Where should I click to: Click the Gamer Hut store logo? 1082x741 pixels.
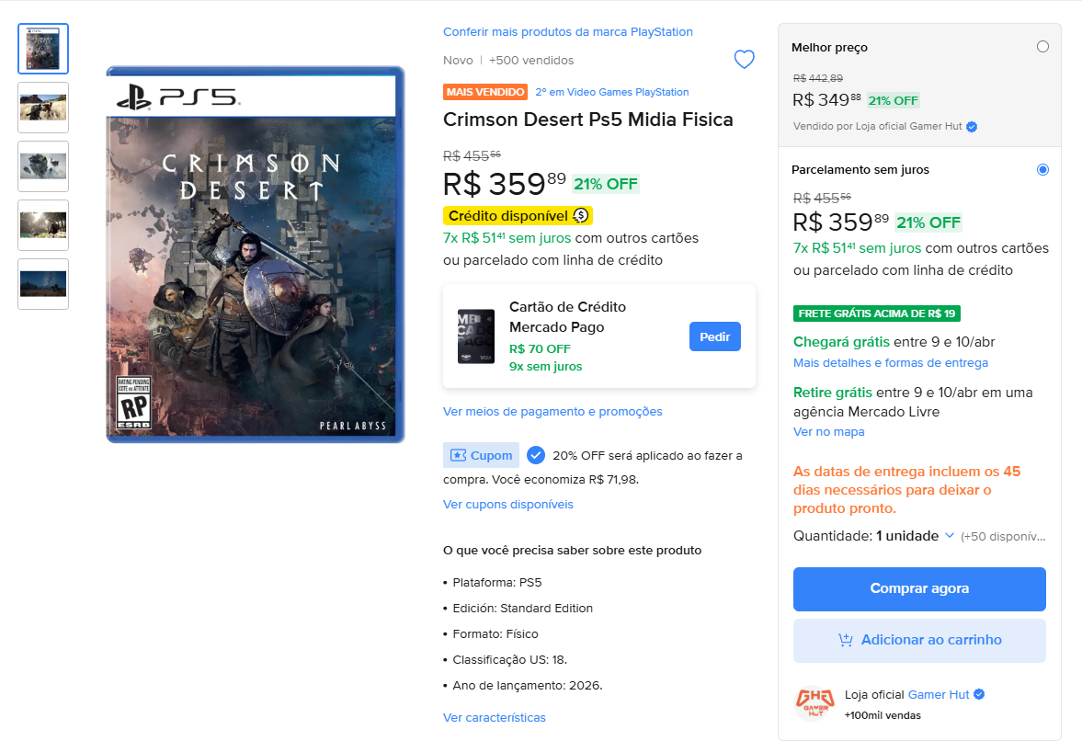click(814, 704)
